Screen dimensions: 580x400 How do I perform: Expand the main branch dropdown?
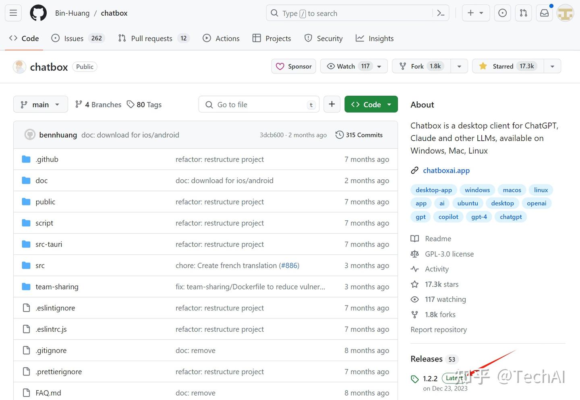(x=40, y=105)
